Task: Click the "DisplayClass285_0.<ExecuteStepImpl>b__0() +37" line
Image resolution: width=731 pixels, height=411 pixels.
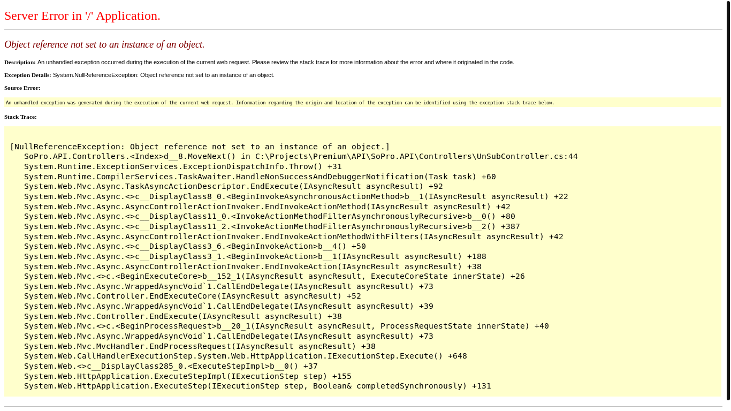Action: point(171,366)
